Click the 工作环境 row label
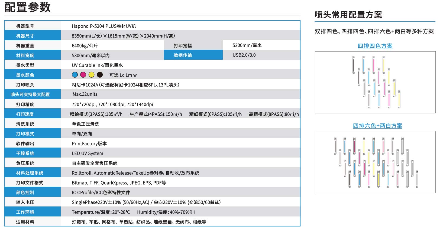The image size is (440, 227). pyautogui.click(x=25, y=212)
